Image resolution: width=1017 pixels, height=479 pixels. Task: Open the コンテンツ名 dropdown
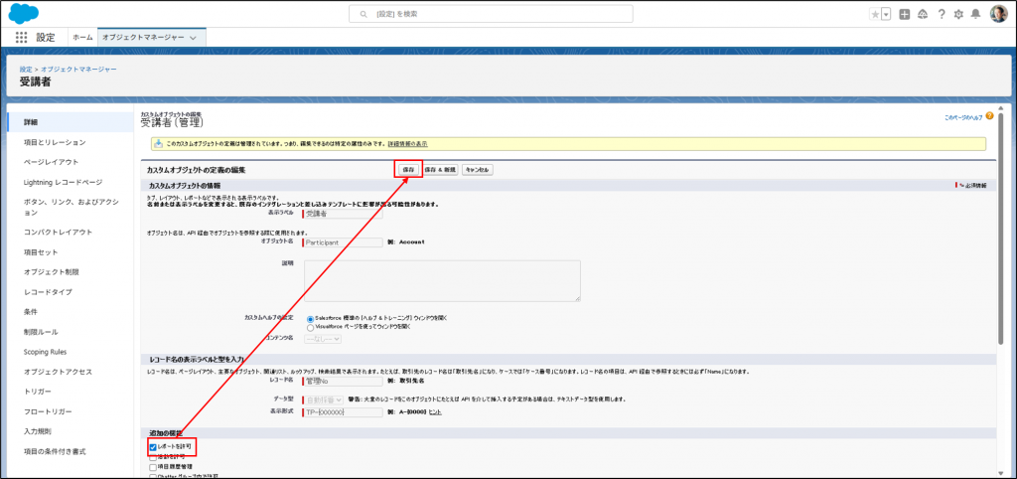321,339
